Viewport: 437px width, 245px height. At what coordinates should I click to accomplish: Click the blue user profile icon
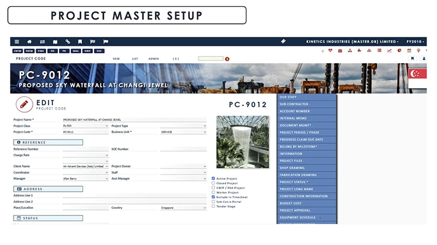click(424, 58)
